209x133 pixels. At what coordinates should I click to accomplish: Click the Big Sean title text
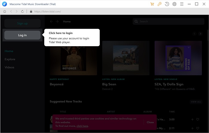click(x=109, y=84)
